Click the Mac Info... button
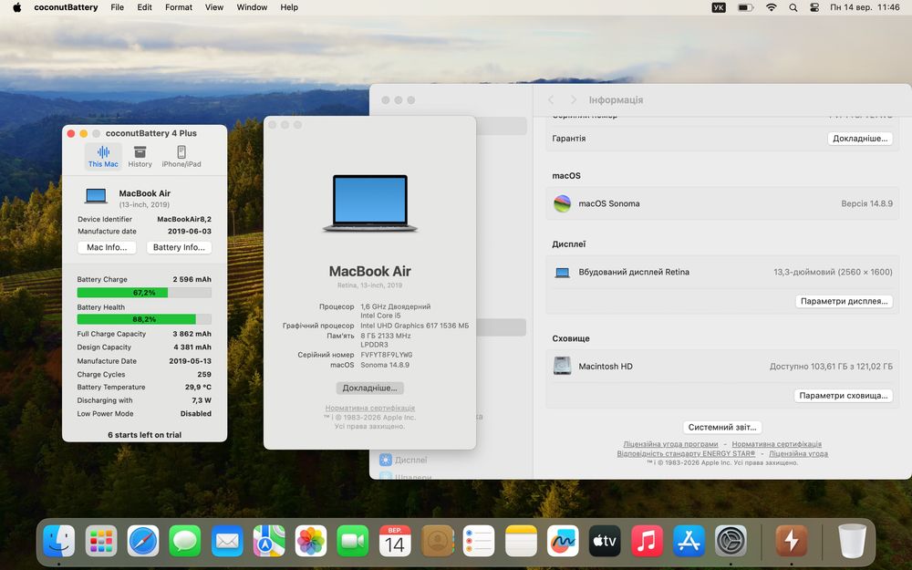The width and height of the screenshot is (912, 570). coord(107,247)
